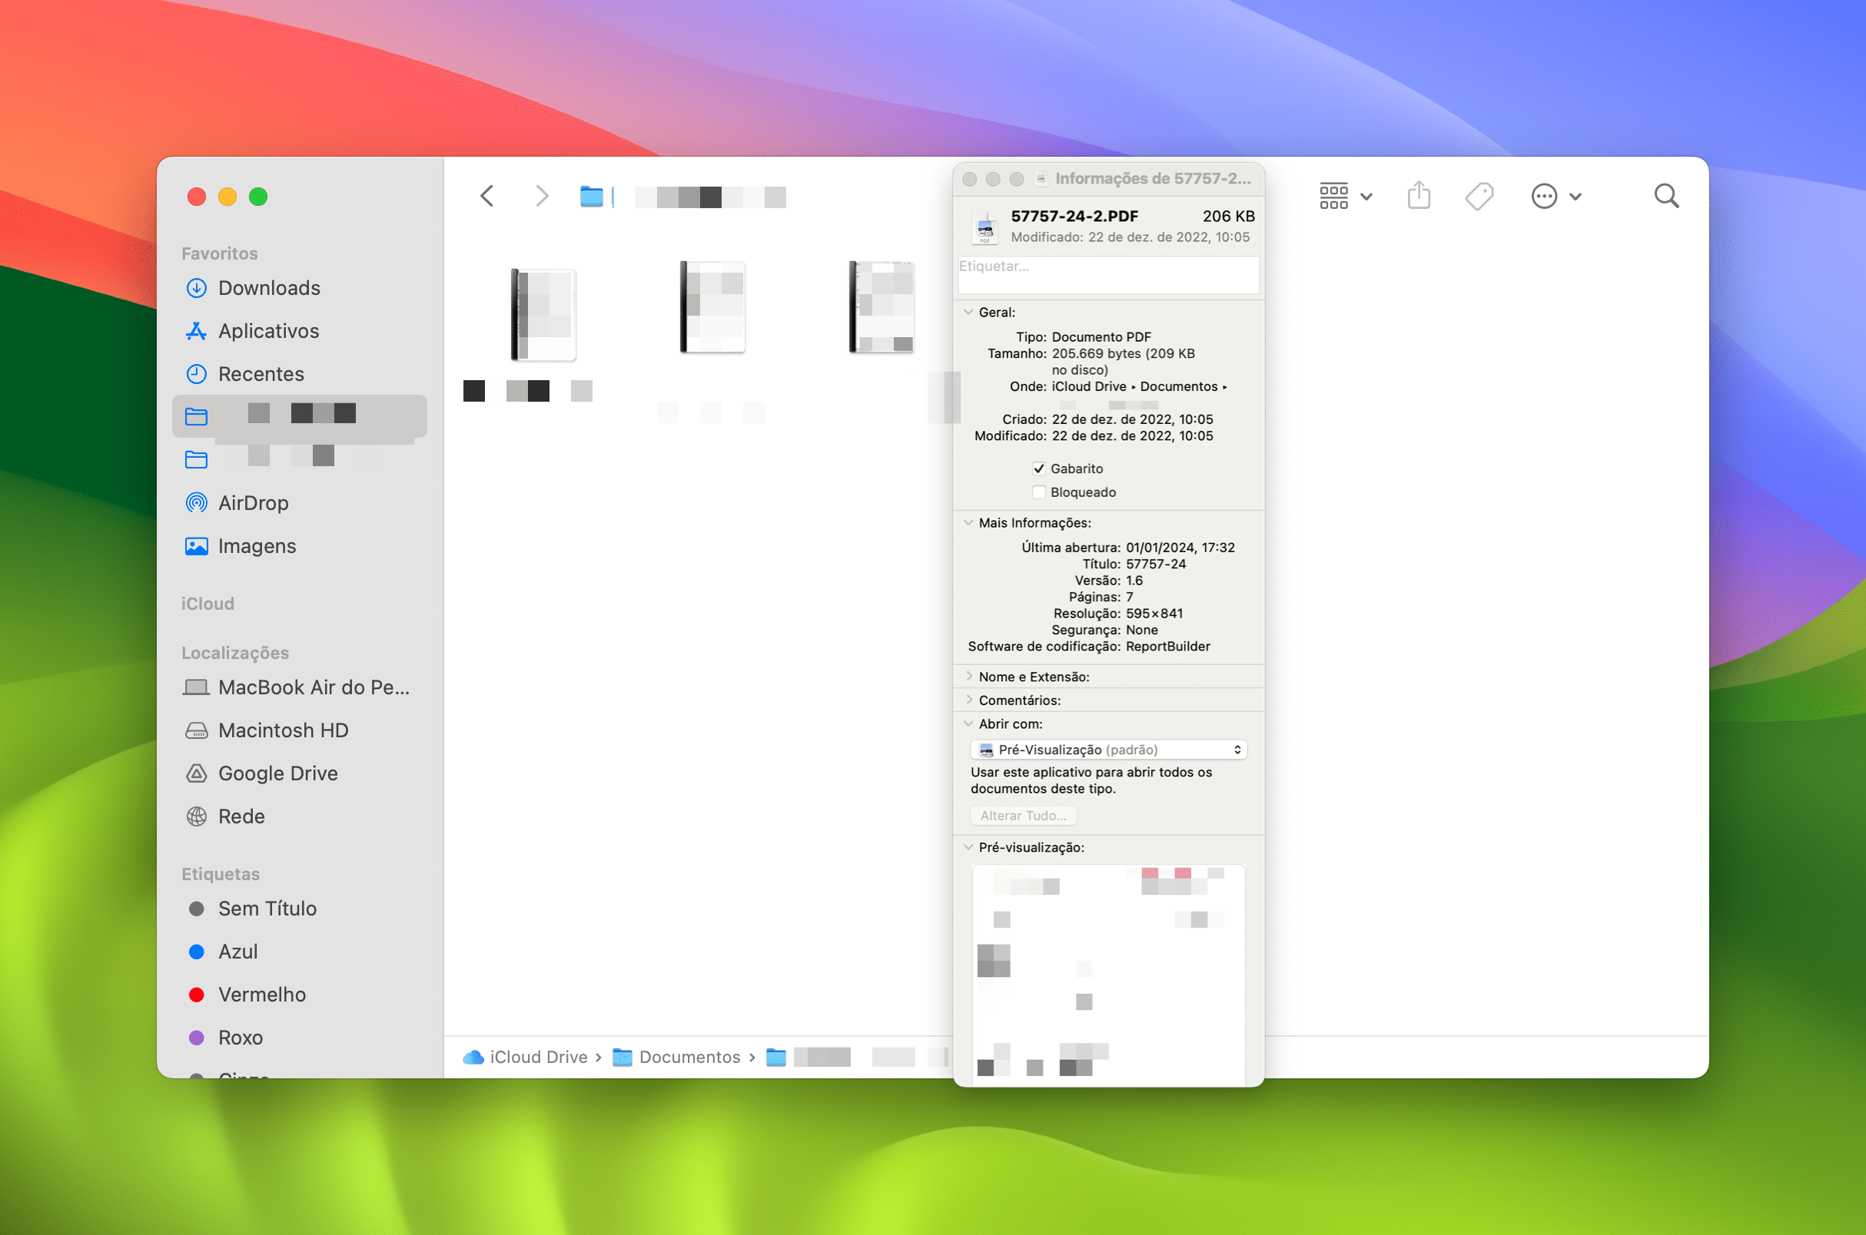Click the Finder search magnifier icon
Image resolution: width=1866 pixels, height=1235 pixels.
(1666, 196)
